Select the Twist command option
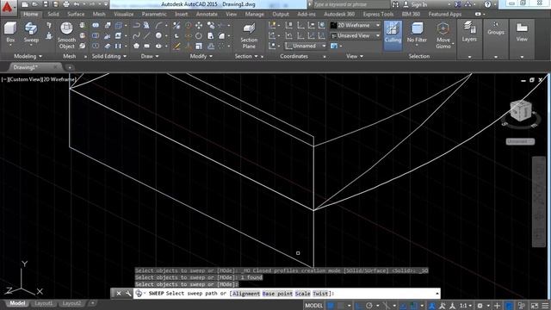 pyautogui.click(x=320, y=294)
